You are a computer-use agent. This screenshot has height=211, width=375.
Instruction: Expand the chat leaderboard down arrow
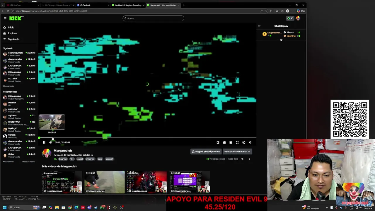tap(281, 40)
